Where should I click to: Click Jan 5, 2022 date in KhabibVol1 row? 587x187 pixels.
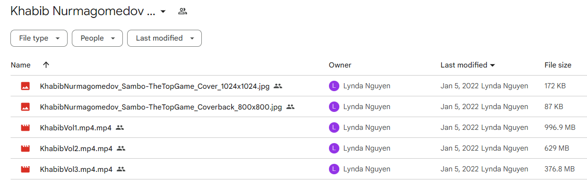click(459, 127)
